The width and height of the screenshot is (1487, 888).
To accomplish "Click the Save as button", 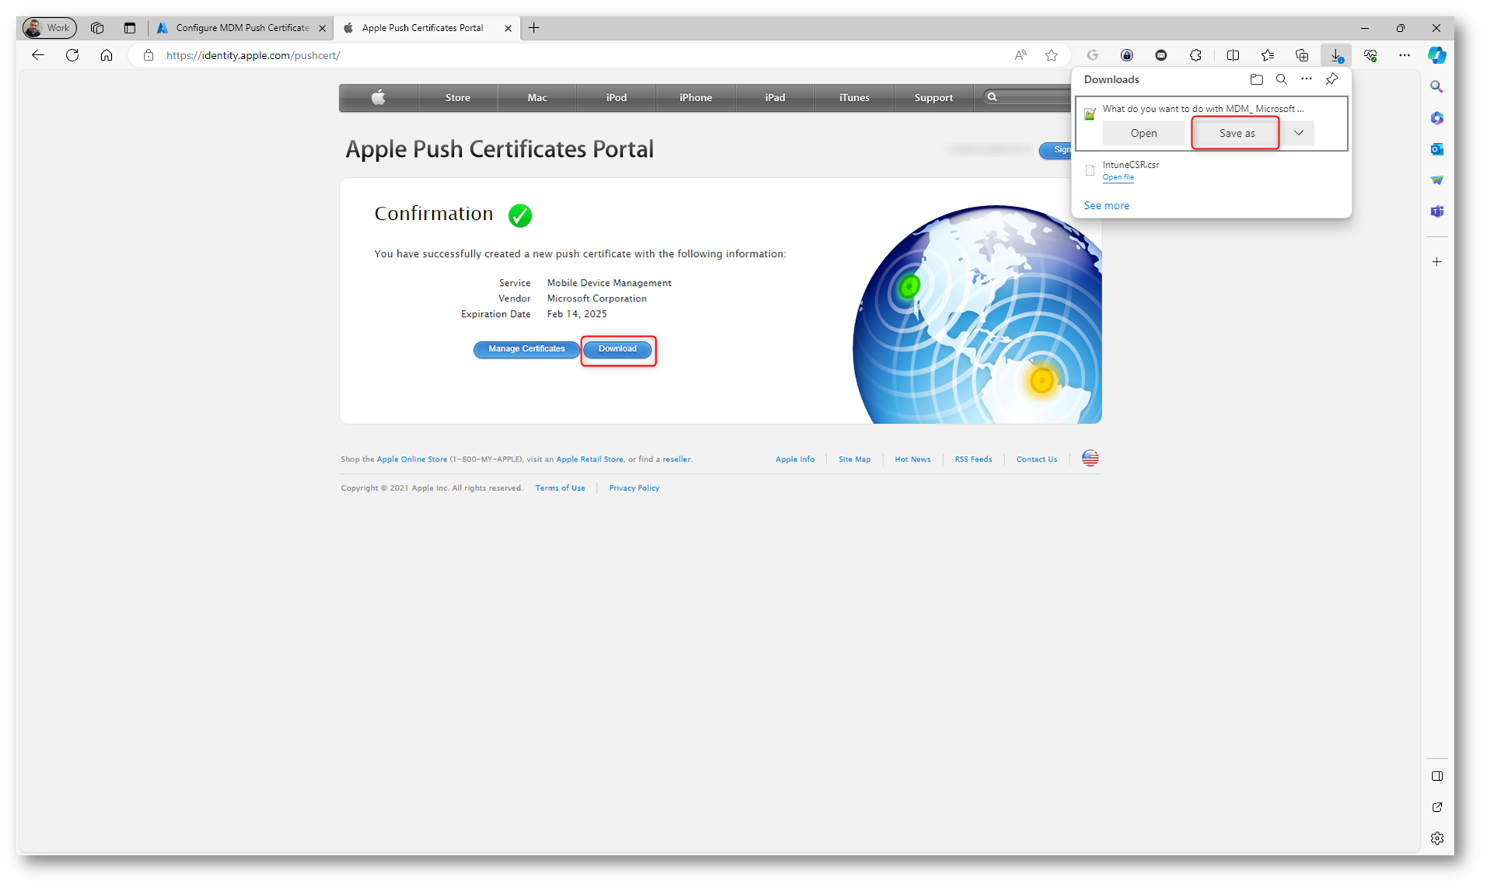I will click(1236, 133).
